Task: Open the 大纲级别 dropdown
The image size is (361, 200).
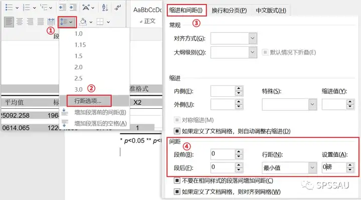Action: click(234, 52)
